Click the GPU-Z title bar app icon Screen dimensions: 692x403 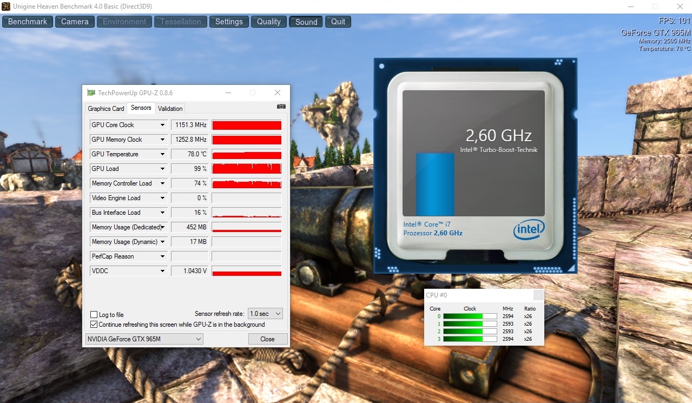[91, 93]
